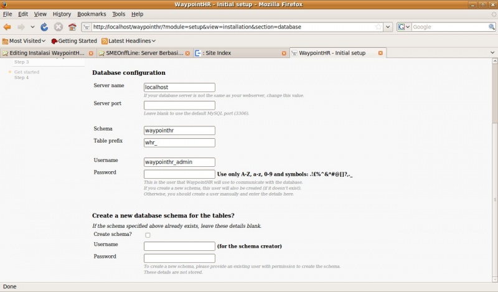The width and height of the screenshot is (498, 292).
Task: Open the Getting Started bookmark
Action: tap(73, 40)
